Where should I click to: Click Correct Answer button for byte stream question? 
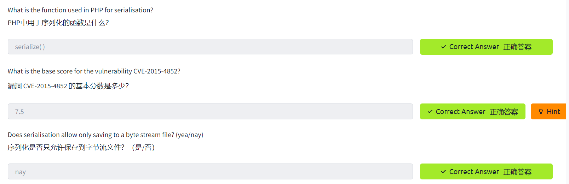(x=486, y=172)
